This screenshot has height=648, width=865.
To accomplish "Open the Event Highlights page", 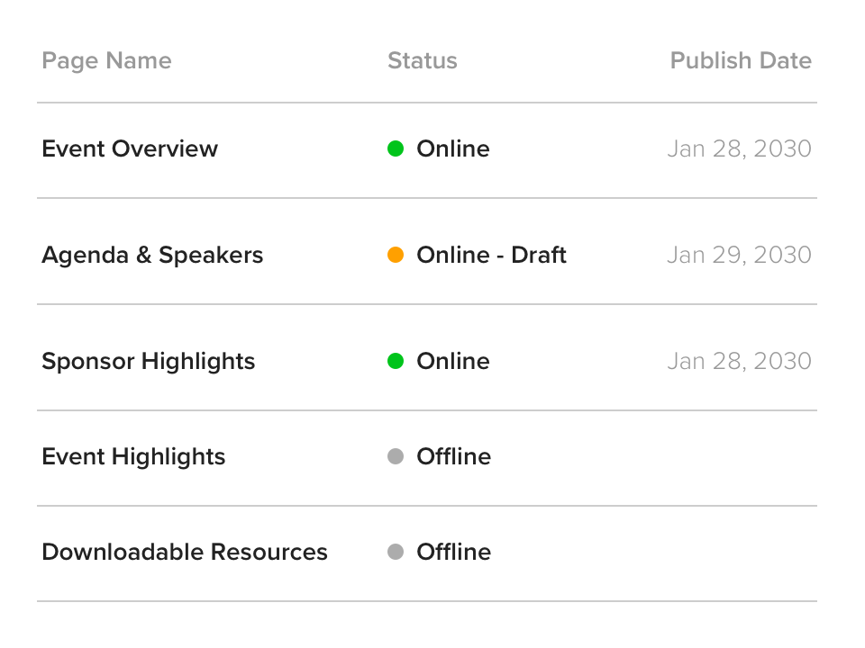I will tap(133, 456).
